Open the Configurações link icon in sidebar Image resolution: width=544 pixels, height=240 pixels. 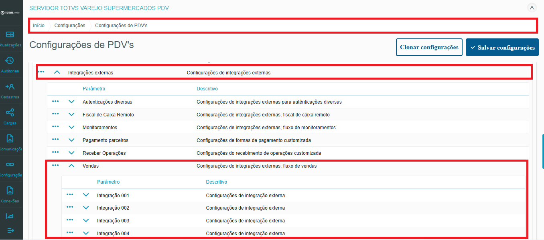pyautogui.click(x=10, y=165)
